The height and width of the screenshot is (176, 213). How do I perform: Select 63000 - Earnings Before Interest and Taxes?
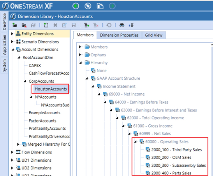pyautogui.click(x=159, y=110)
